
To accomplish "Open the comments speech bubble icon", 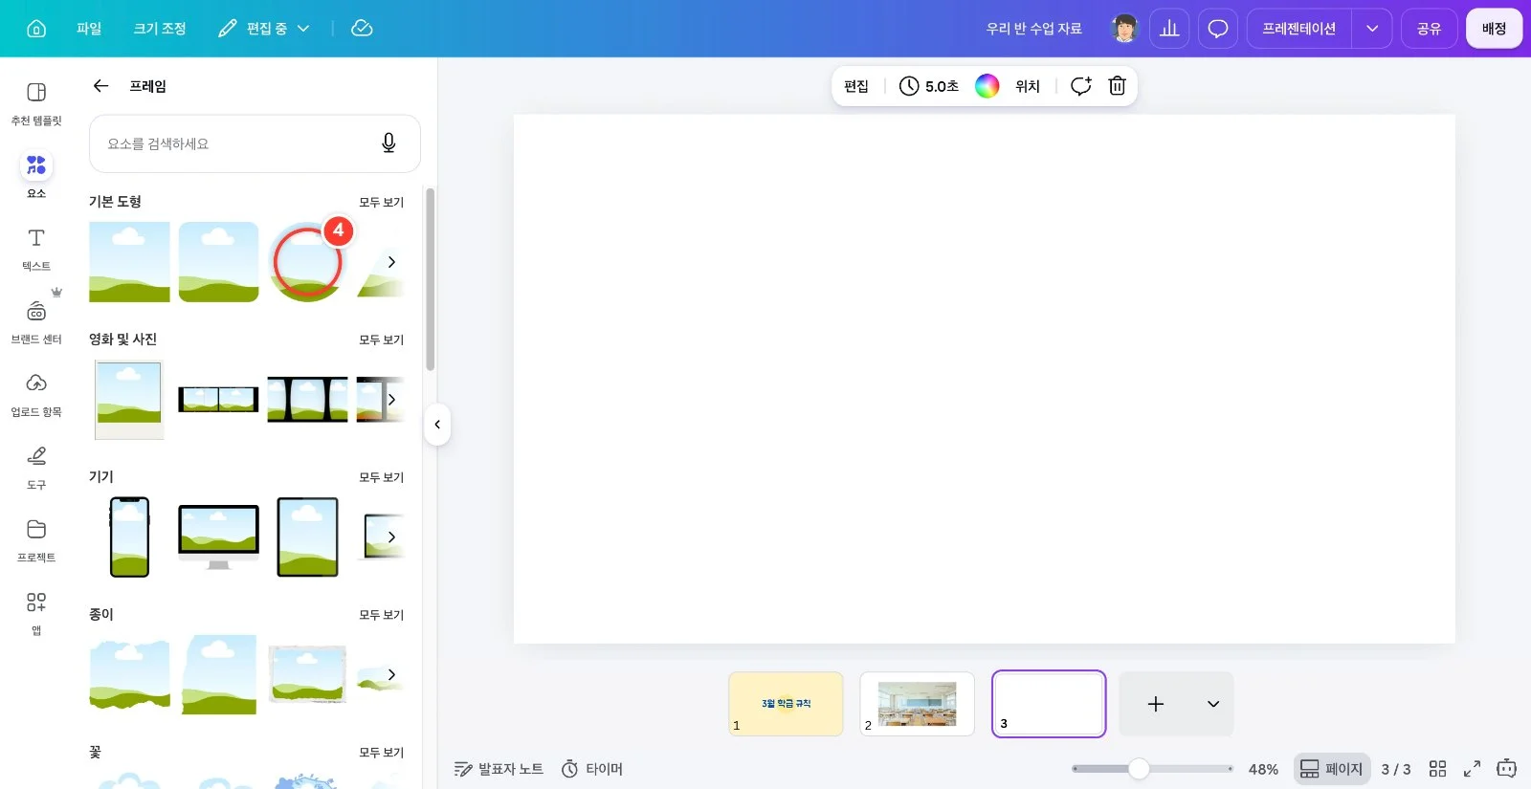I will [x=1217, y=29].
